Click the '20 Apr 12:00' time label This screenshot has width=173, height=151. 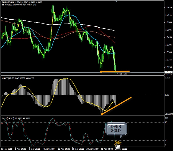92,149
